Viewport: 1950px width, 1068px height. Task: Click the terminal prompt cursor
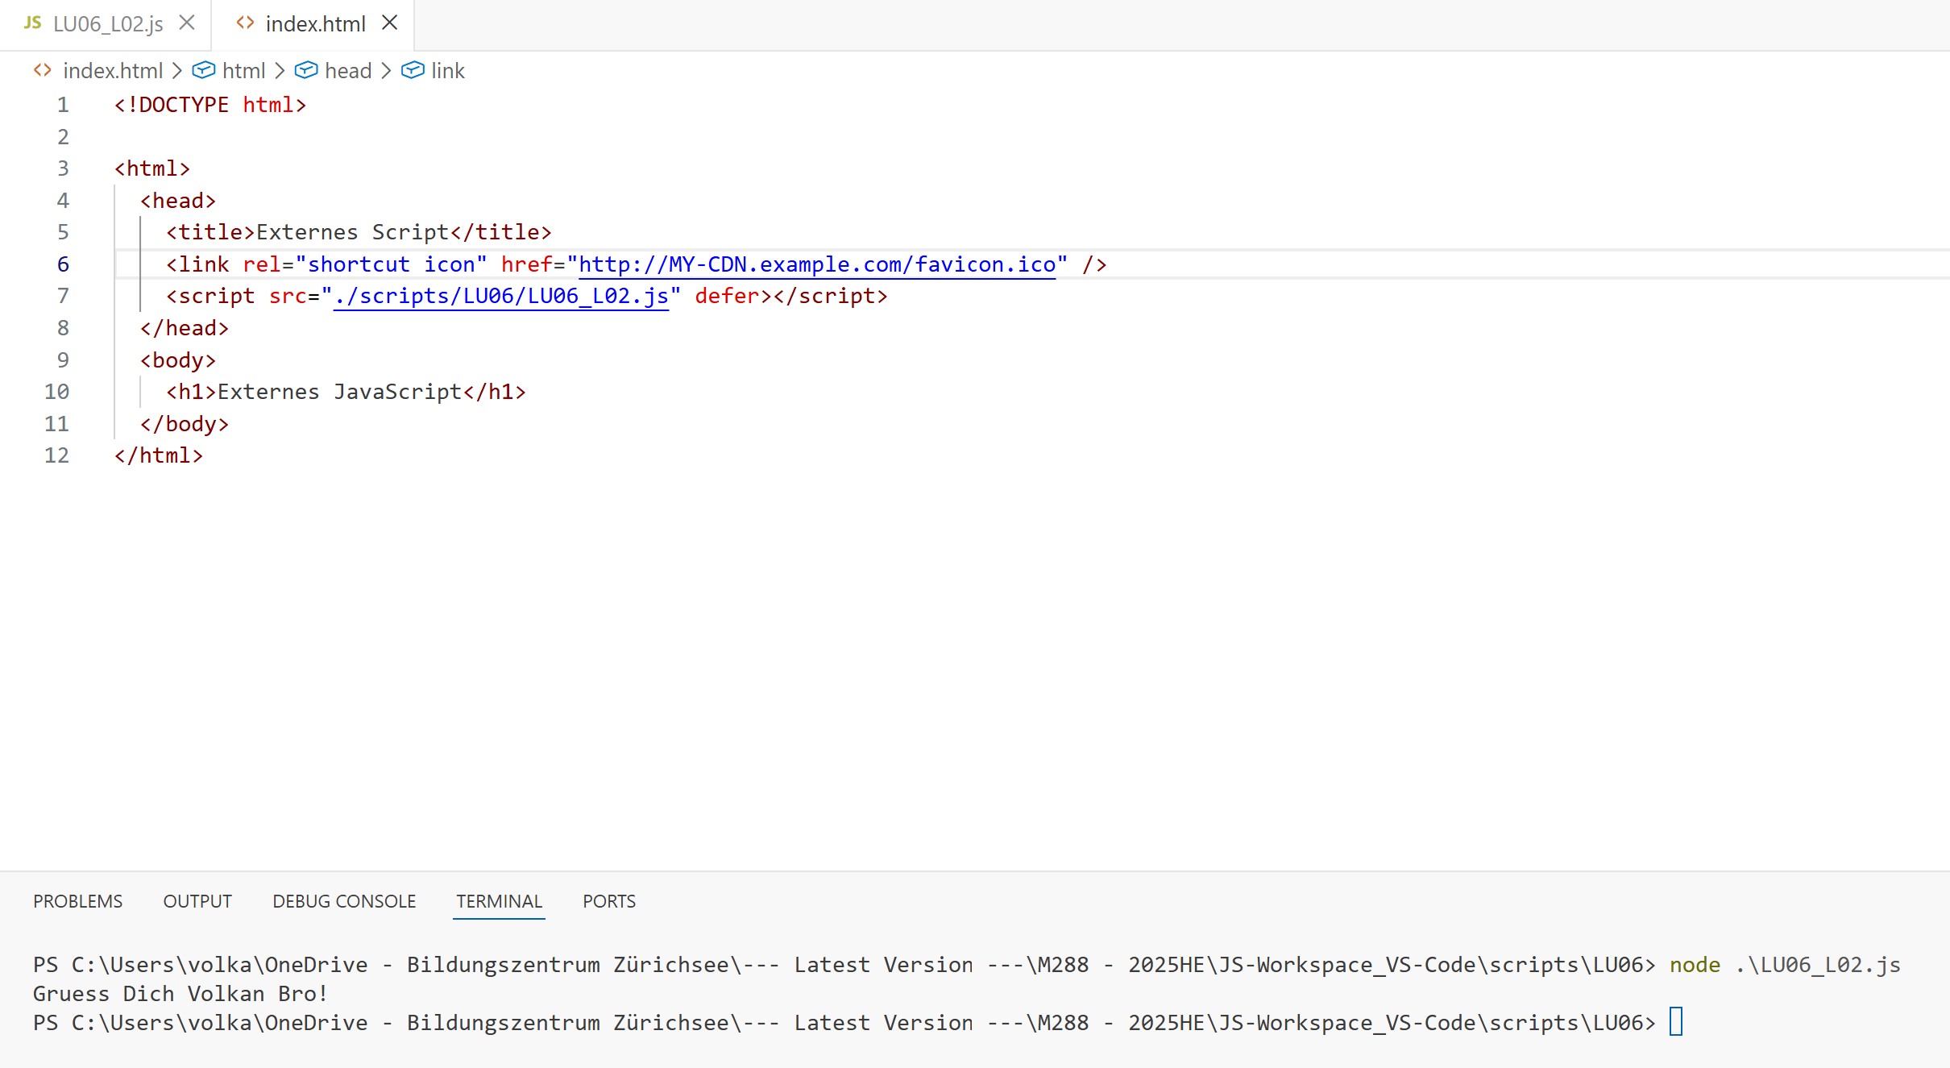pyautogui.click(x=1676, y=1022)
